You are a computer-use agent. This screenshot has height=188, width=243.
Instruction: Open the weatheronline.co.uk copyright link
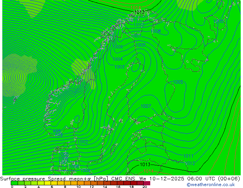pyautogui.click(x=211, y=185)
